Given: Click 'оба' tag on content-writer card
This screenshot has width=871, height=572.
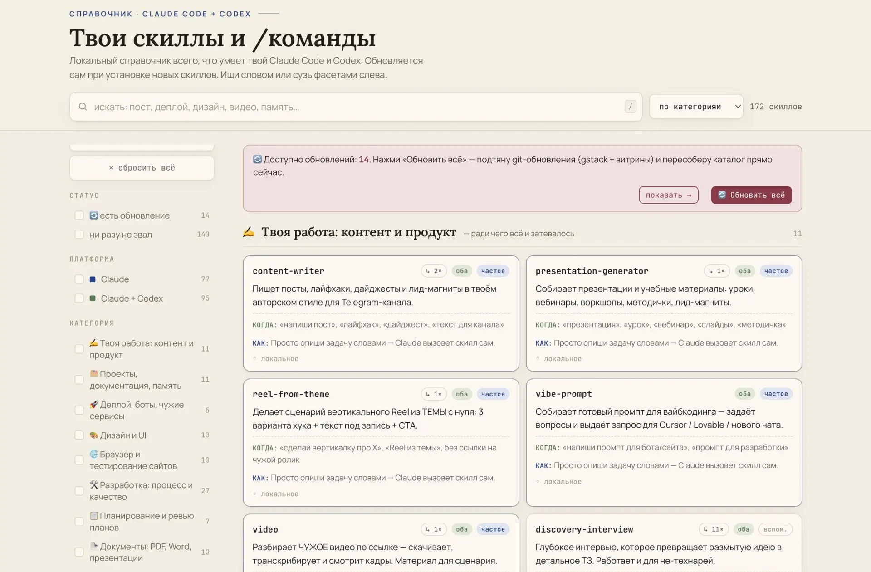Looking at the screenshot, I should click(x=461, y=271).
